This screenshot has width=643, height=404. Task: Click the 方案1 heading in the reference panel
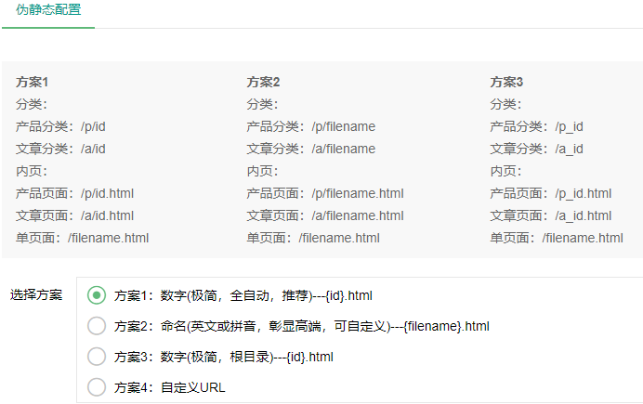(32, 82)
